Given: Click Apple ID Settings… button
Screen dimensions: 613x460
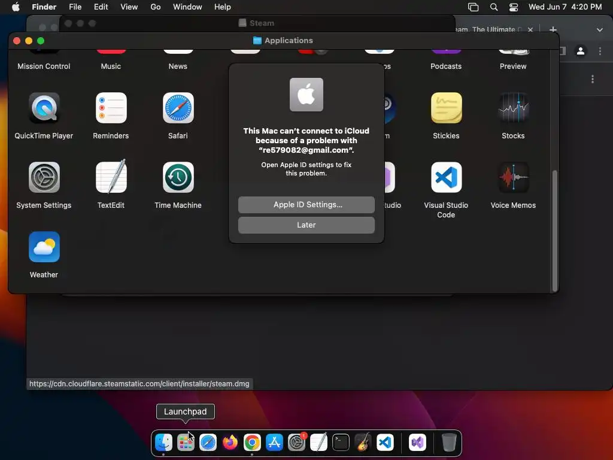Looking at the screenshot, I should click(306, 205).
